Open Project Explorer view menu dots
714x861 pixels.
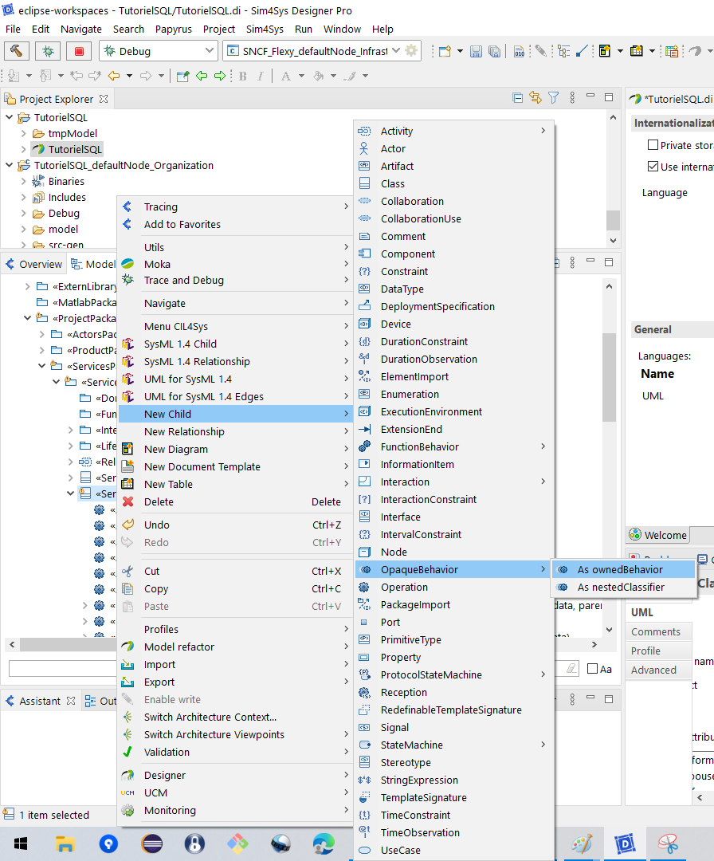tap(572, 98)
